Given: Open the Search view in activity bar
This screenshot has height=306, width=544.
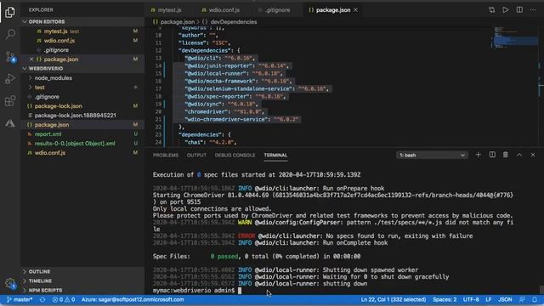Looking at the screenshot, I should click(10, 34).
